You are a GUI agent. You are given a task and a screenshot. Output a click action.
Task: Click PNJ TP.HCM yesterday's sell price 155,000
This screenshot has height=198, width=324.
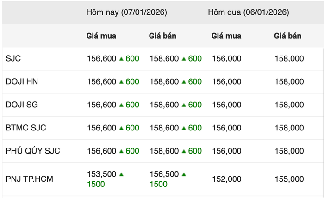[289, 179]
